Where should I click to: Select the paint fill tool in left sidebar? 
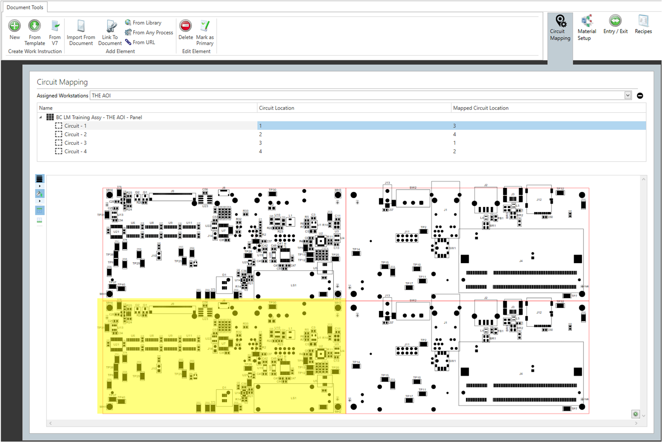click(x=39, y=193)
